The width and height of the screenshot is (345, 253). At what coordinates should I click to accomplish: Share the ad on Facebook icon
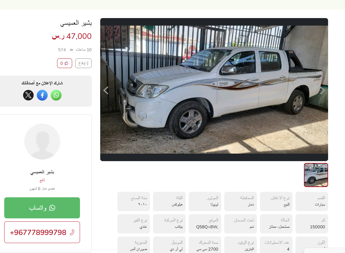tap(42, 95)
